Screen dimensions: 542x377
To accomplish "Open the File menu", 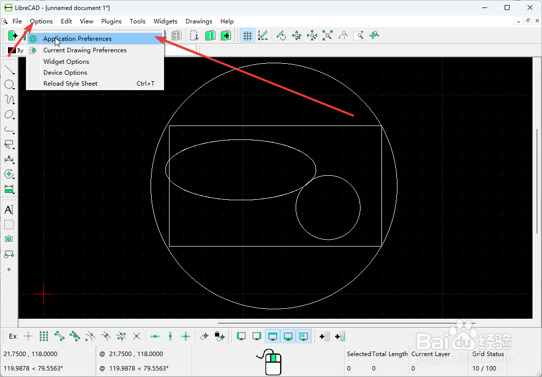I will point(17,21).
